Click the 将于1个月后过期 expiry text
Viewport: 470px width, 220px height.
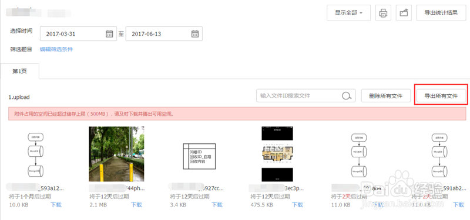pyautogui.click(x=30, y=197)
